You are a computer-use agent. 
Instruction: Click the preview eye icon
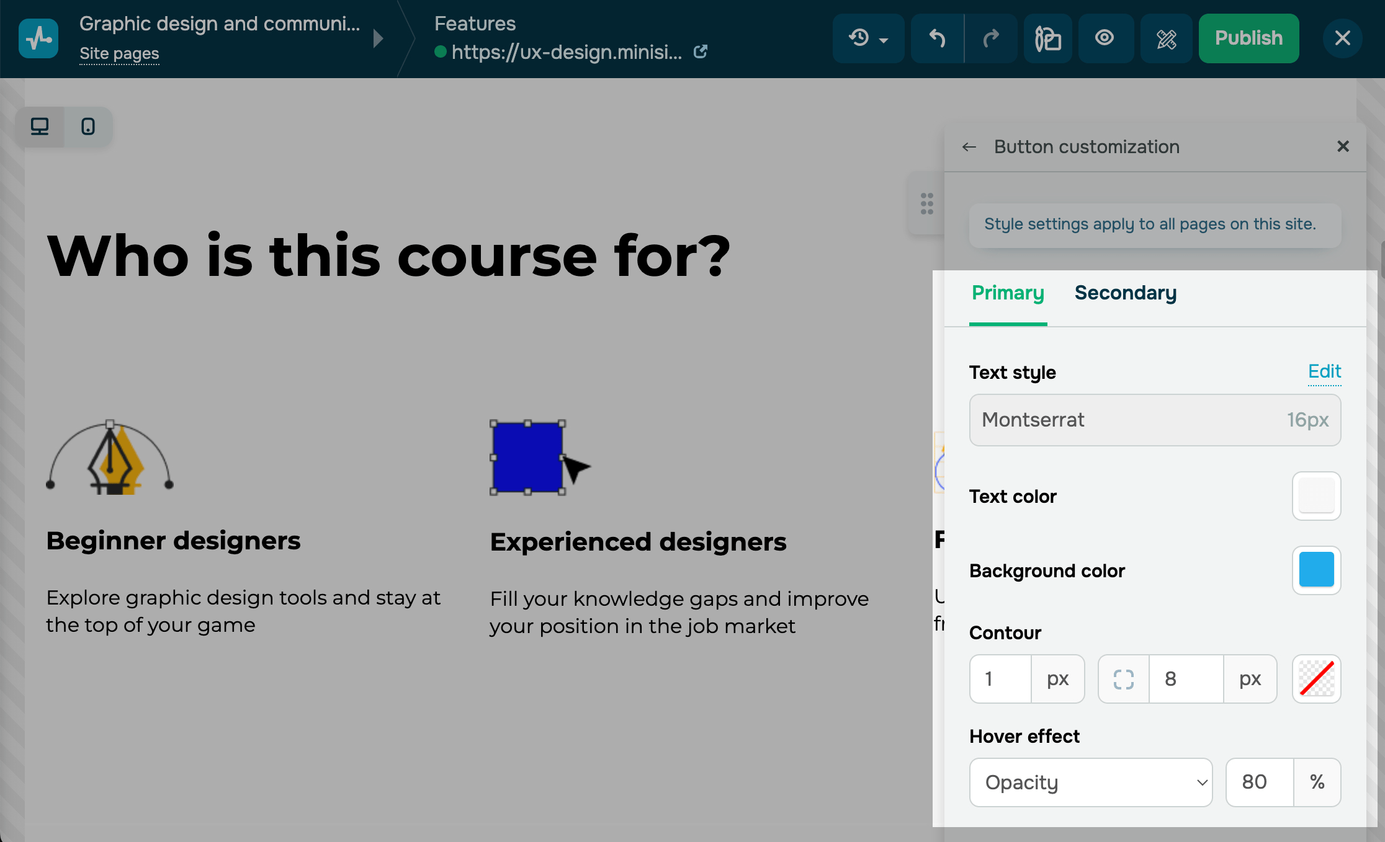click(x=1105, y=38)
